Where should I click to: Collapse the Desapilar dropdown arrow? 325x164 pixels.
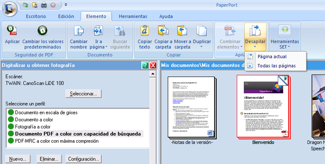coord(255,47)
